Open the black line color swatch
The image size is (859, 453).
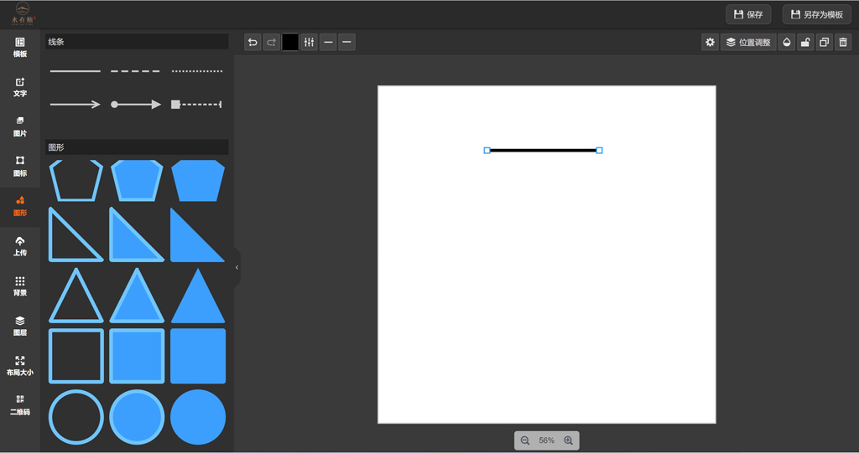click(x=290, y=42)
